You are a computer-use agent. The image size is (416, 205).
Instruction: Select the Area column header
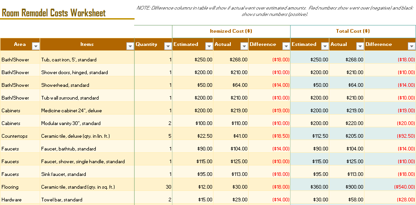click(20, 45)
